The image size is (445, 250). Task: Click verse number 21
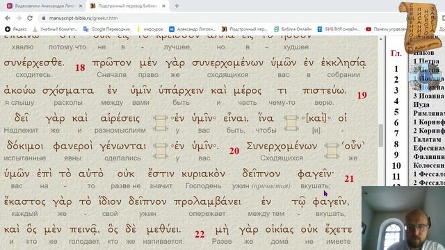pyautogui.click(x=349, y=179)
